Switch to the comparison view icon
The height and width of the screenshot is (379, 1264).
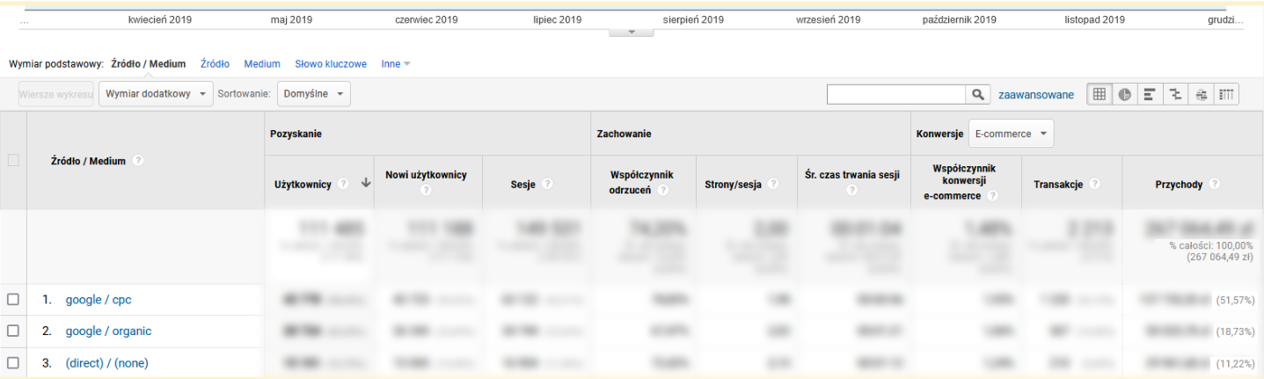[1174, 94]
